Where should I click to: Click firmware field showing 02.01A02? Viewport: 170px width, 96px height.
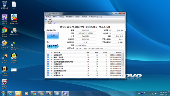(86, 30)
